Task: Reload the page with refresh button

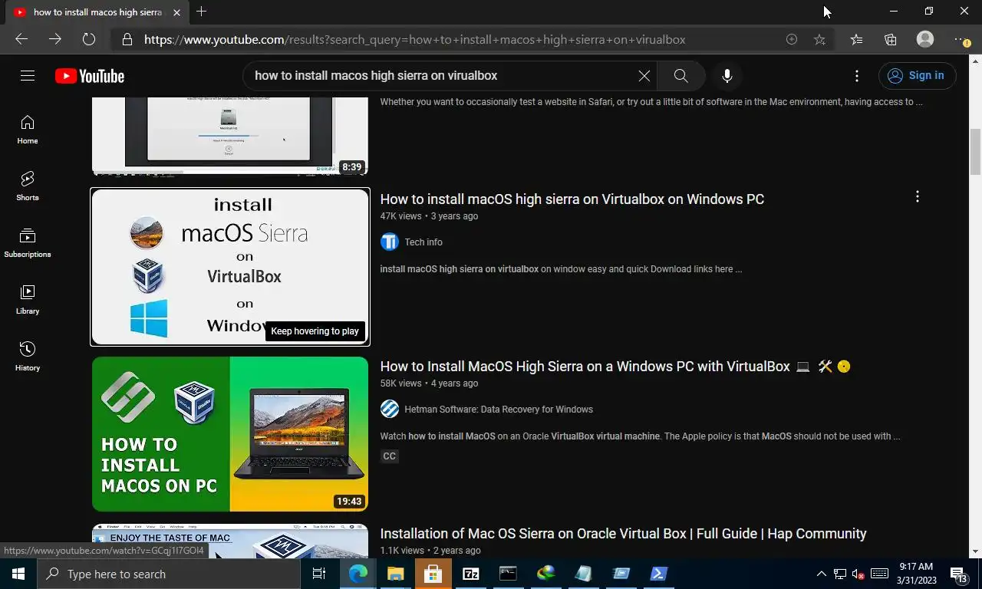Action: pyautogui.click(x=88, y=39)
